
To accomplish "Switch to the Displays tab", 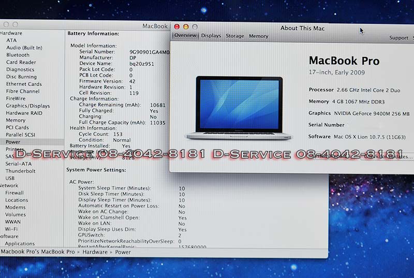I will (x=211, y=36).
